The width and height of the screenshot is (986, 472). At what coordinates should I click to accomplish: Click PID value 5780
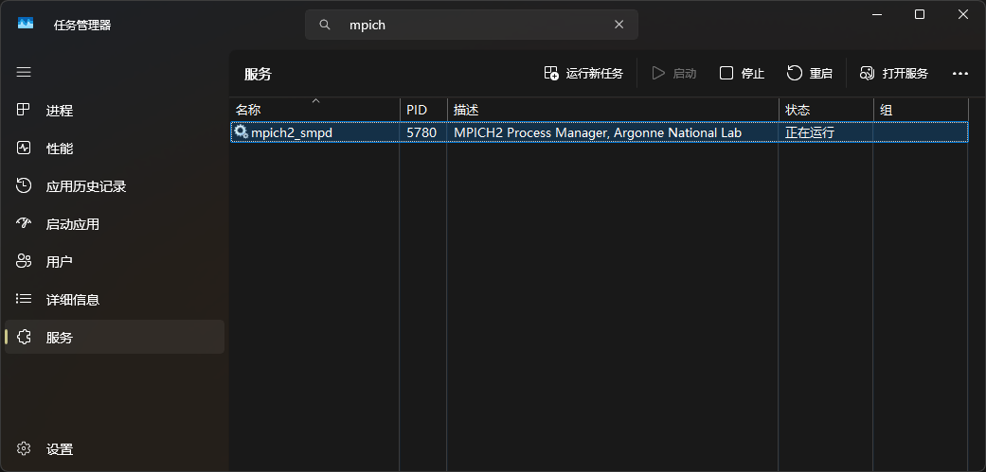pos(421,132)
